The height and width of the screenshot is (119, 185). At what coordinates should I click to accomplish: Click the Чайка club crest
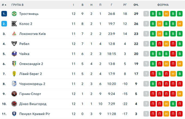14,54
